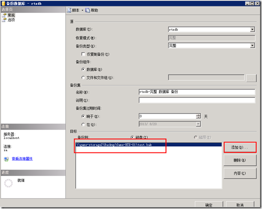Click the 脚本 (Script) toolbar icon
262x209 pixels.
tap(69, 10)
